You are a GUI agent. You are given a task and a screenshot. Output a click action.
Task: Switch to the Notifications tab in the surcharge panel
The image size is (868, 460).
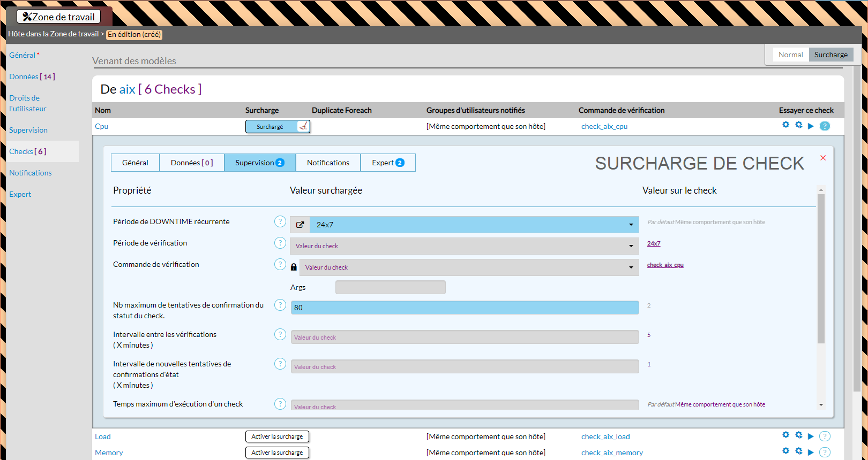(328, 163)
